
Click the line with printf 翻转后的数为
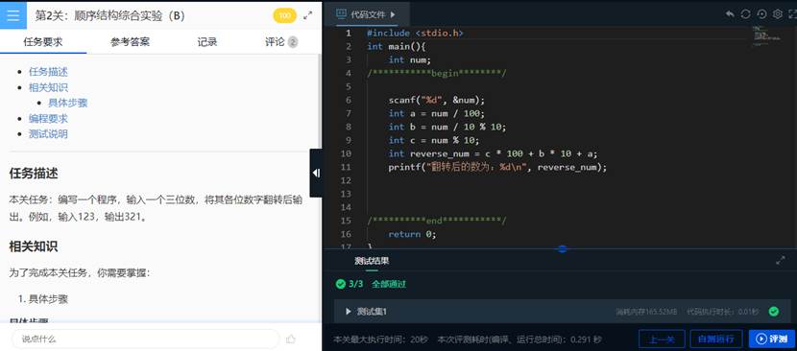[x=497, y=167]
